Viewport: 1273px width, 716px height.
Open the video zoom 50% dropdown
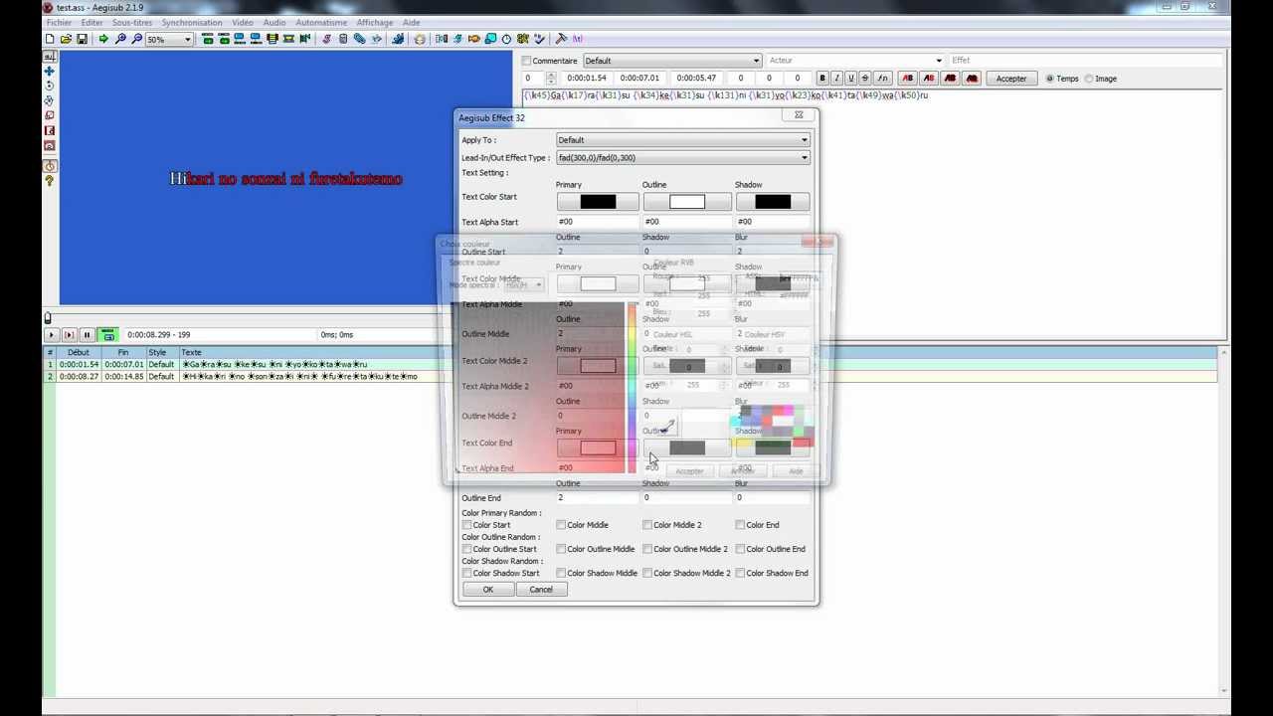169,39
